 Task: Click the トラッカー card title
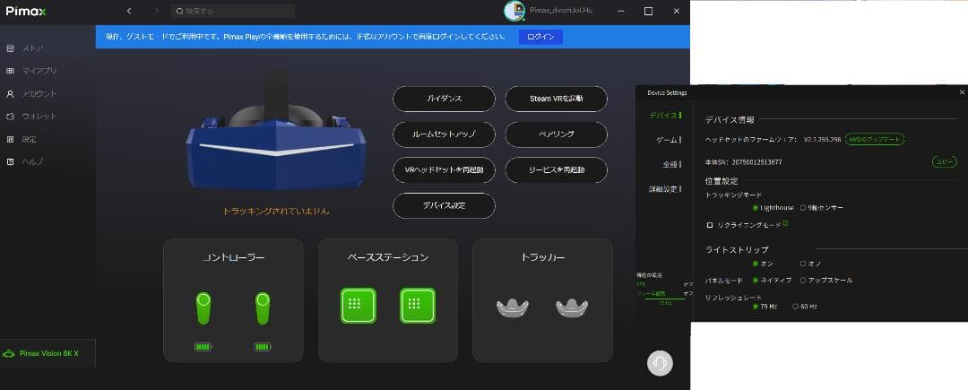pyautogui.click(x=542, y=257)
